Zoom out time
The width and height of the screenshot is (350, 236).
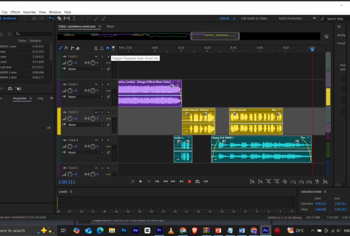(276, 182)
